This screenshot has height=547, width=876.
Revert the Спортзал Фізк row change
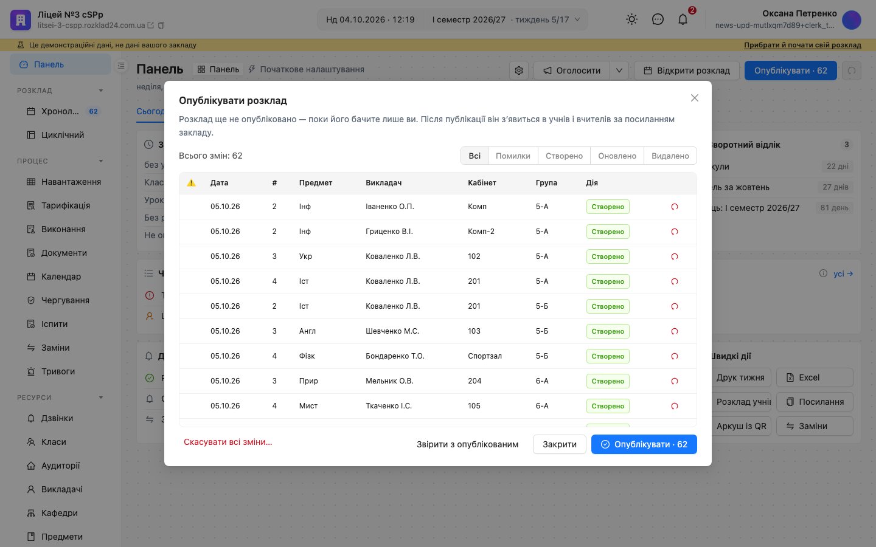674,356
